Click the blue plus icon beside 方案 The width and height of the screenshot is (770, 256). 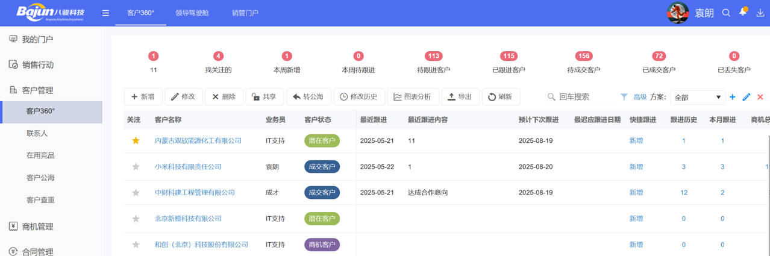733,97
